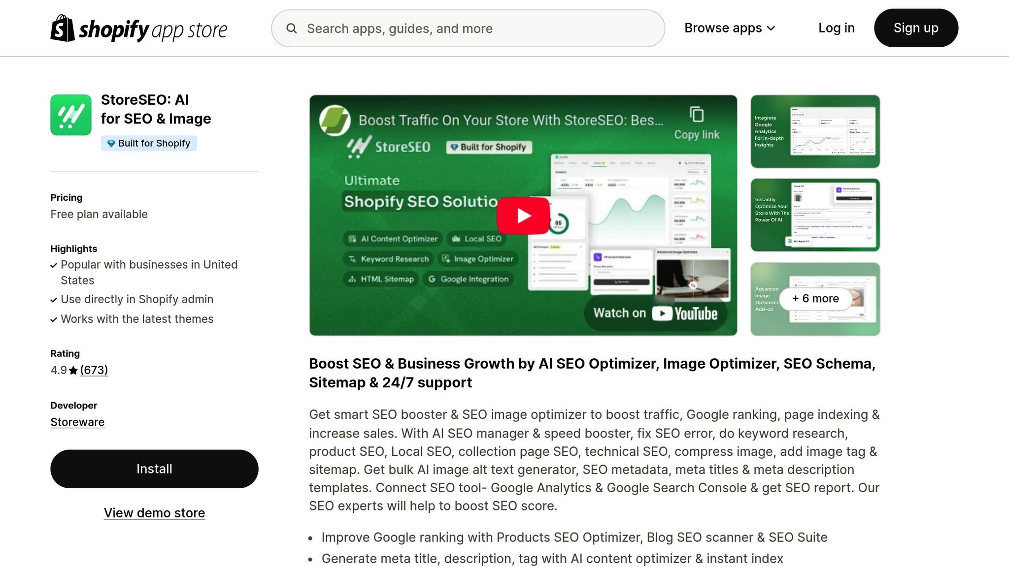1009x567 pixels.
Task: Click the StoreSEO green app icon
Action: click(x=71, y=115)
